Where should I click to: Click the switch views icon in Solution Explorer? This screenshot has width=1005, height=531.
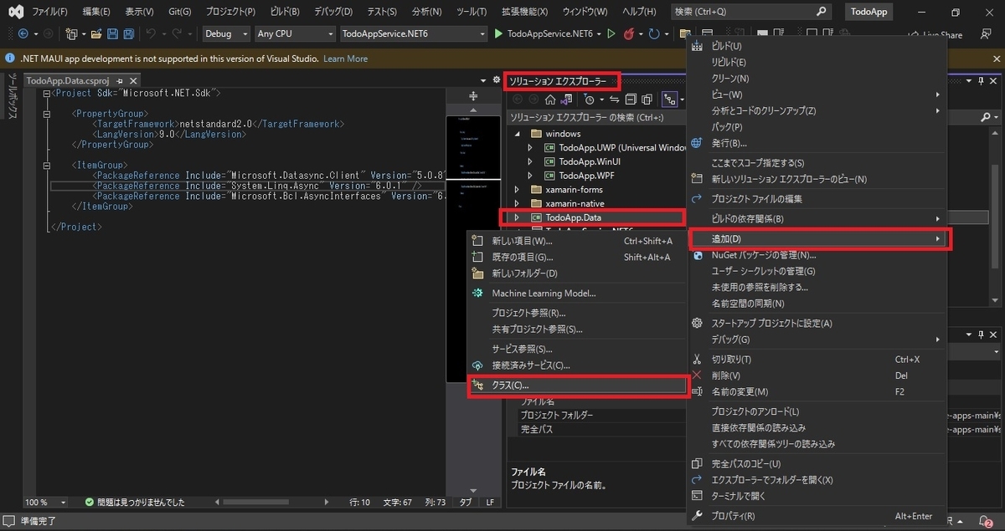pyautogui.click(x=566, y=100)
